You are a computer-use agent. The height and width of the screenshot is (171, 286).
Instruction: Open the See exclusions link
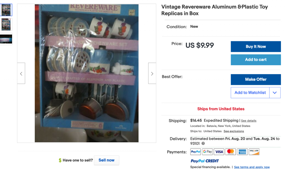pos(233,131)
